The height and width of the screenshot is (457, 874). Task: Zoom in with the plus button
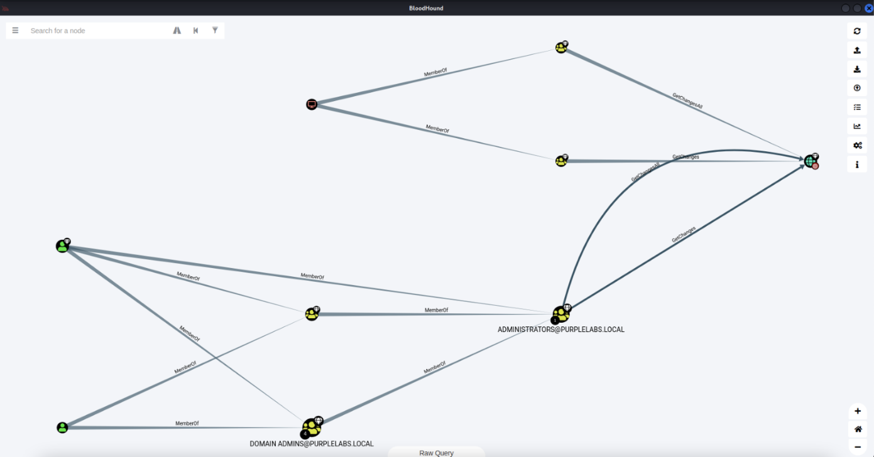pos(858,411)
